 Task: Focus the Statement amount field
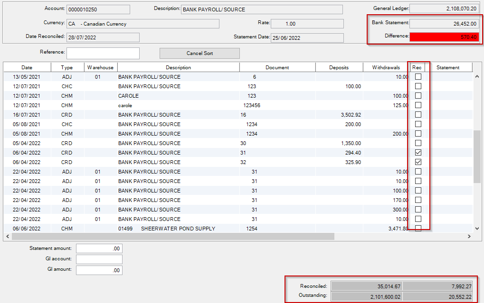pos(99,248)
